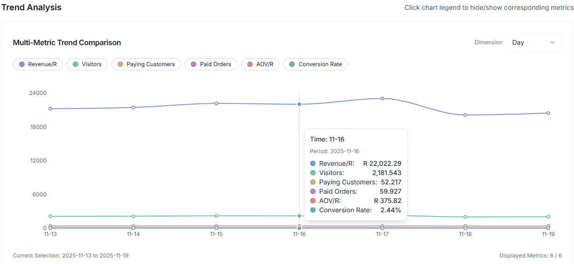Click the Dimension dropdown chevron arrow
This screenshot has height=264, width=574.
pyautogui.click(x=553, y=42)
